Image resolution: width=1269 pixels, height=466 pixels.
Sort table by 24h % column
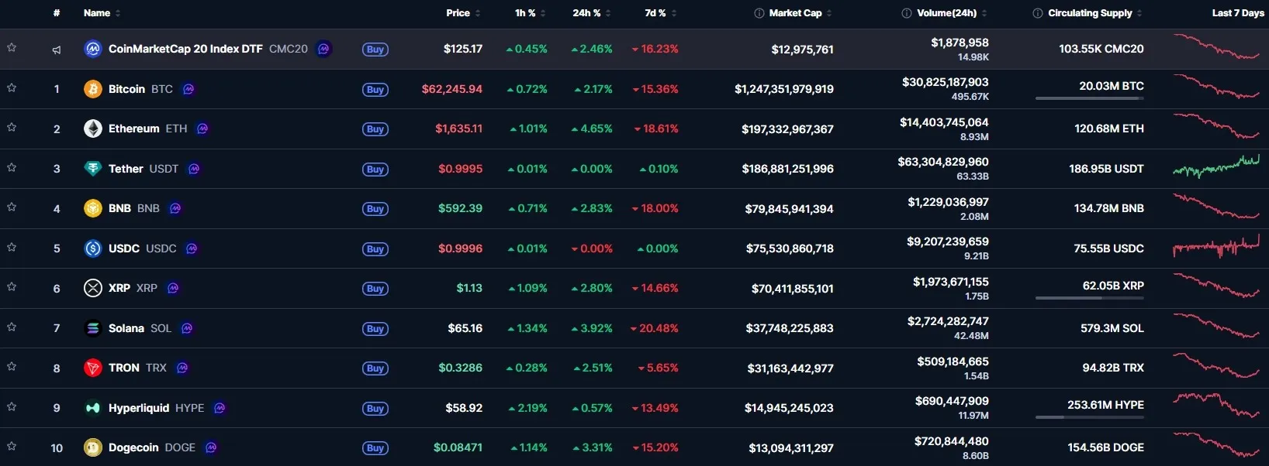pos(592,13)
